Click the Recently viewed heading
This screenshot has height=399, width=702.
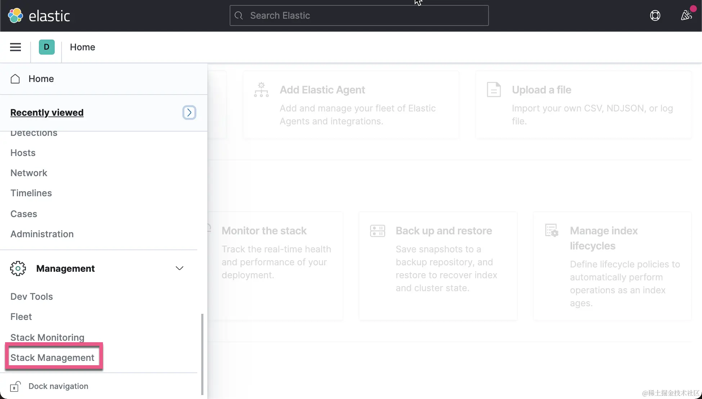point(47,113)
